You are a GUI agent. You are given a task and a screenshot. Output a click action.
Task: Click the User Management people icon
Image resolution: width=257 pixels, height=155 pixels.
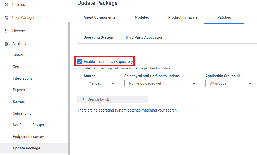click(6, 17)
